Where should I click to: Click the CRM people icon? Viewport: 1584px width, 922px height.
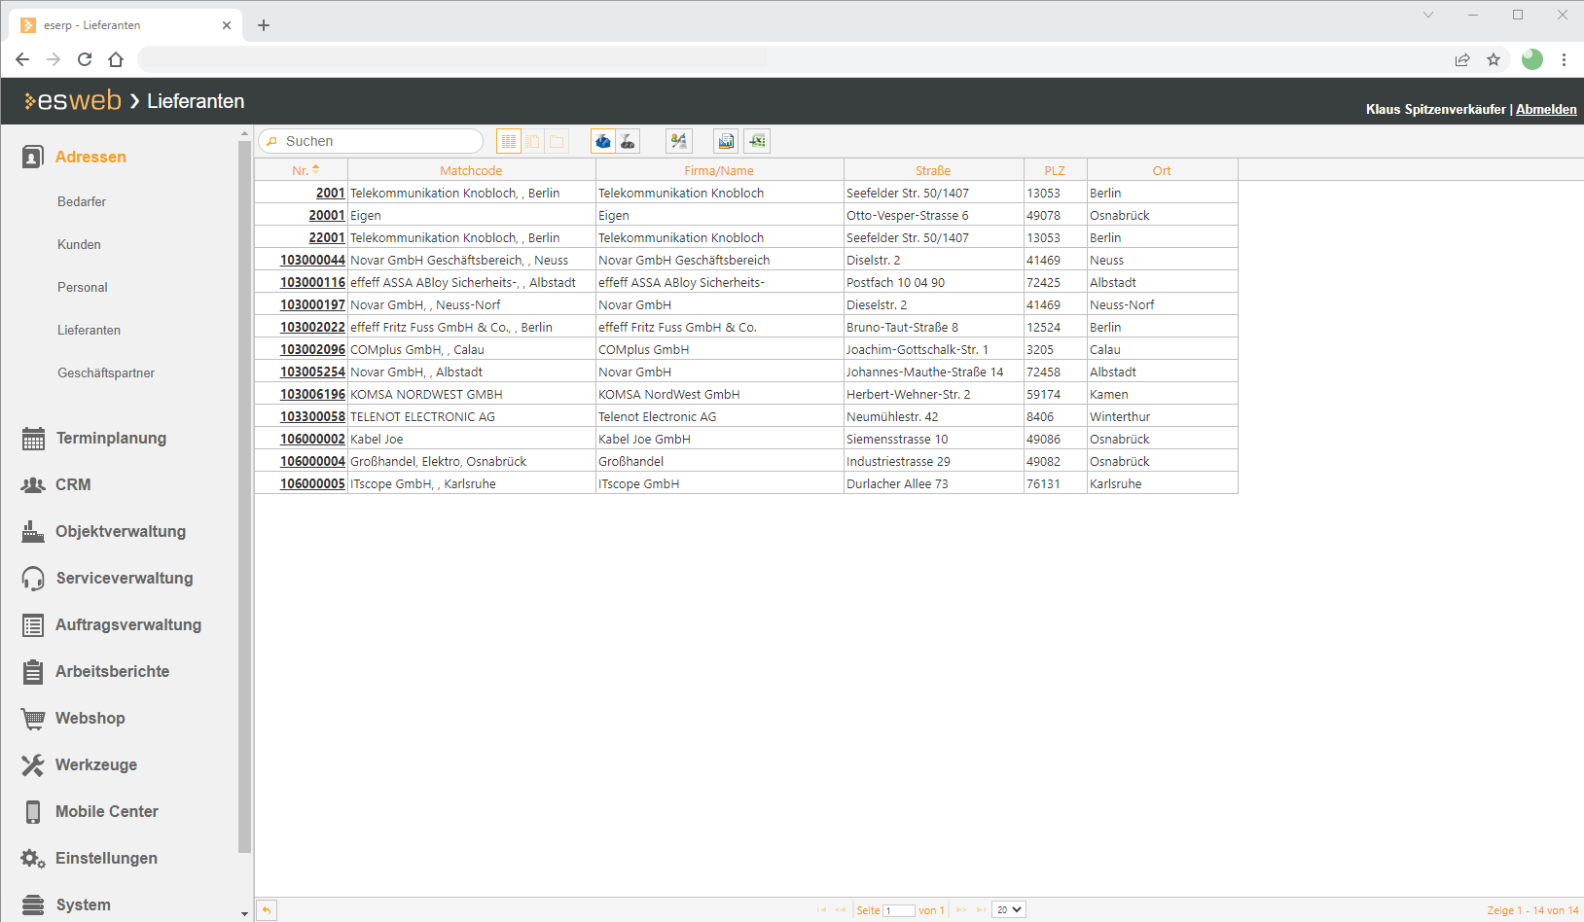pyautogui.click(x=33, y=484)
